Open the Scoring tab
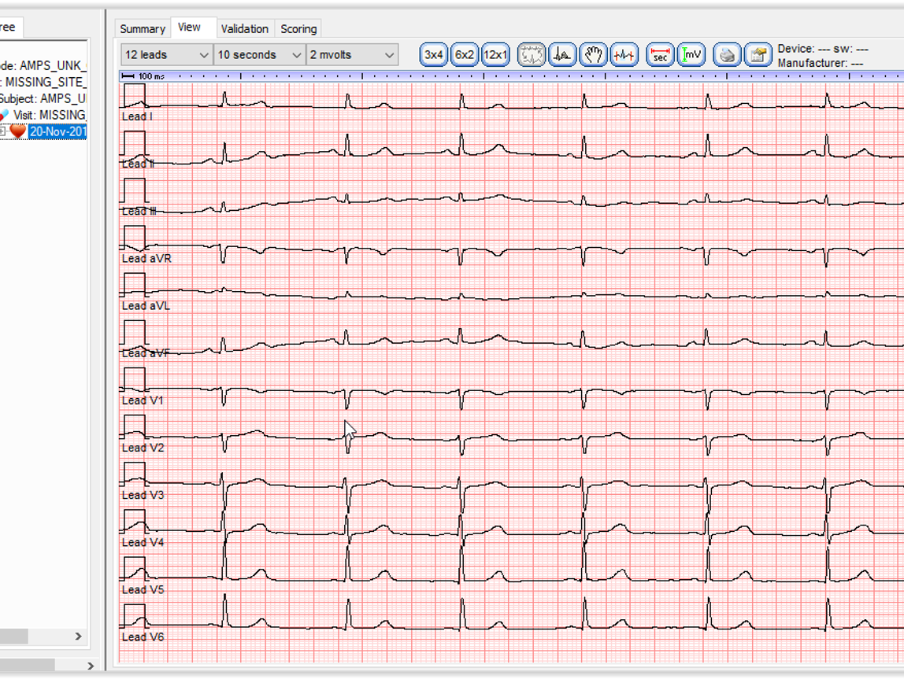Image resolution: width=904 pixels, height=679 pixels. pyautogui.click(x=298, y=29)
